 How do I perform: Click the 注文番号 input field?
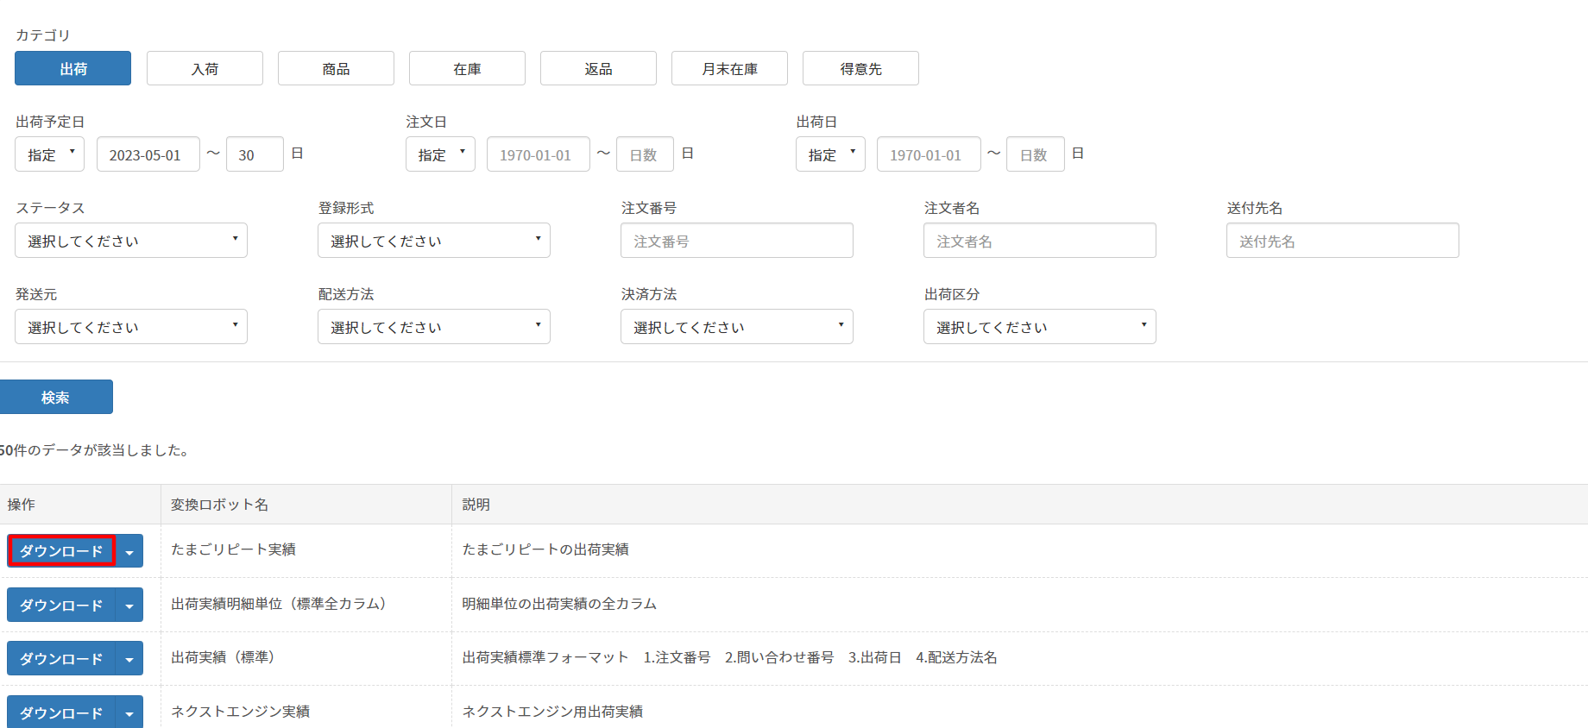point(737,241)
